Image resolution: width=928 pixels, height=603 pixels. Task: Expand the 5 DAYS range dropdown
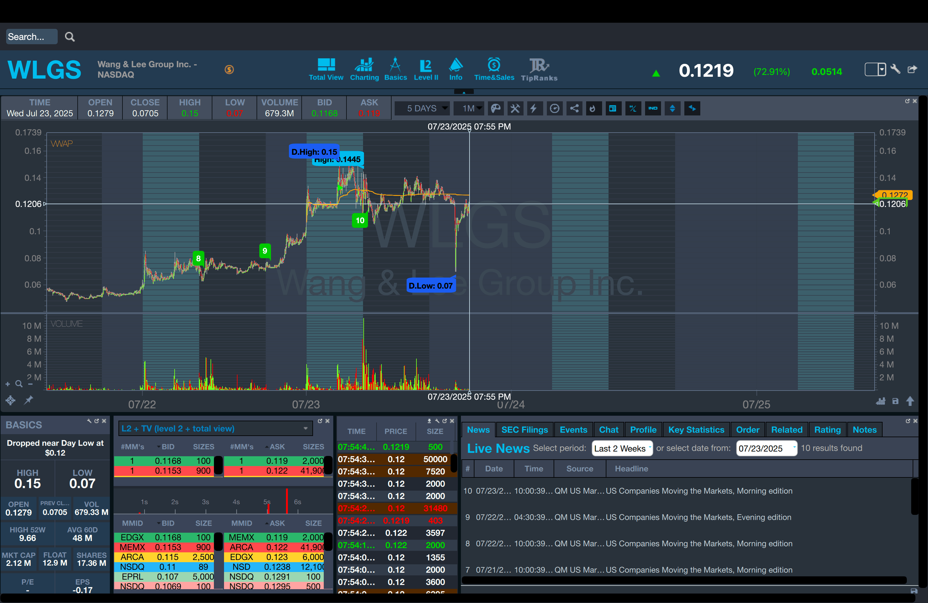click(422, 108)
